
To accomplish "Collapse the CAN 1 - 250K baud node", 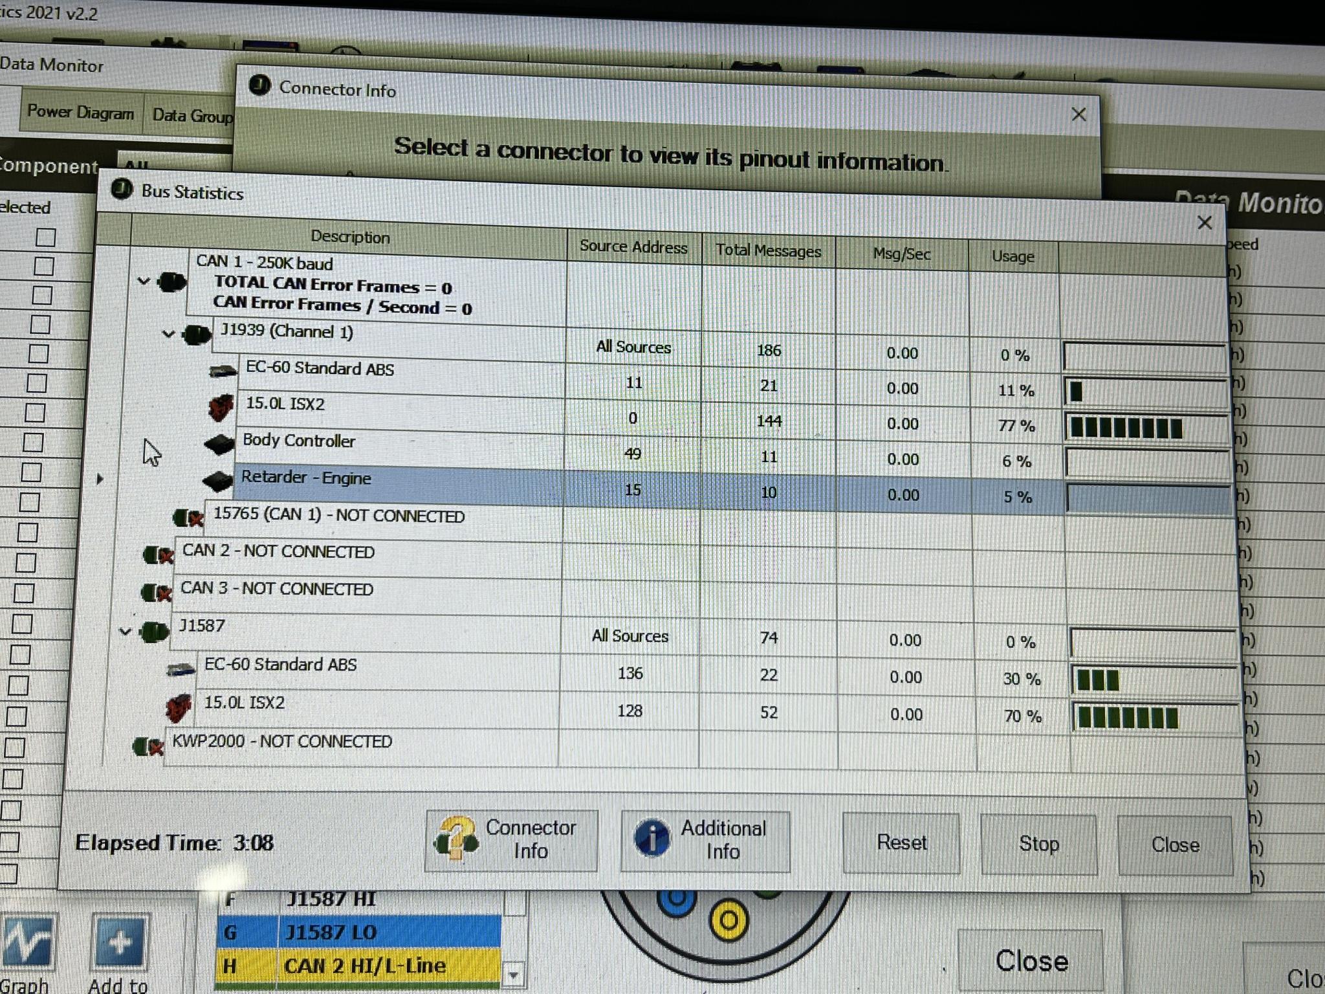I will [x=144, y=282].
